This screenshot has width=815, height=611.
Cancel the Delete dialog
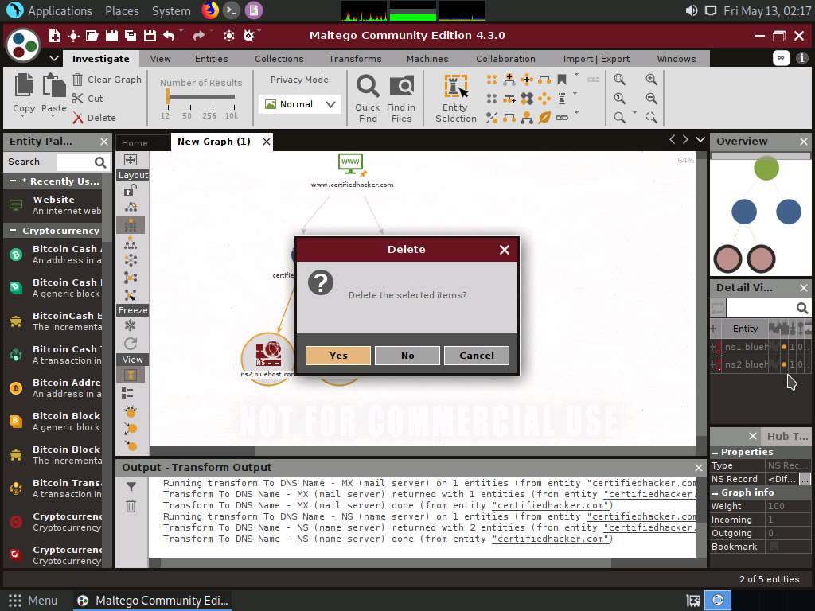(477, 356)
